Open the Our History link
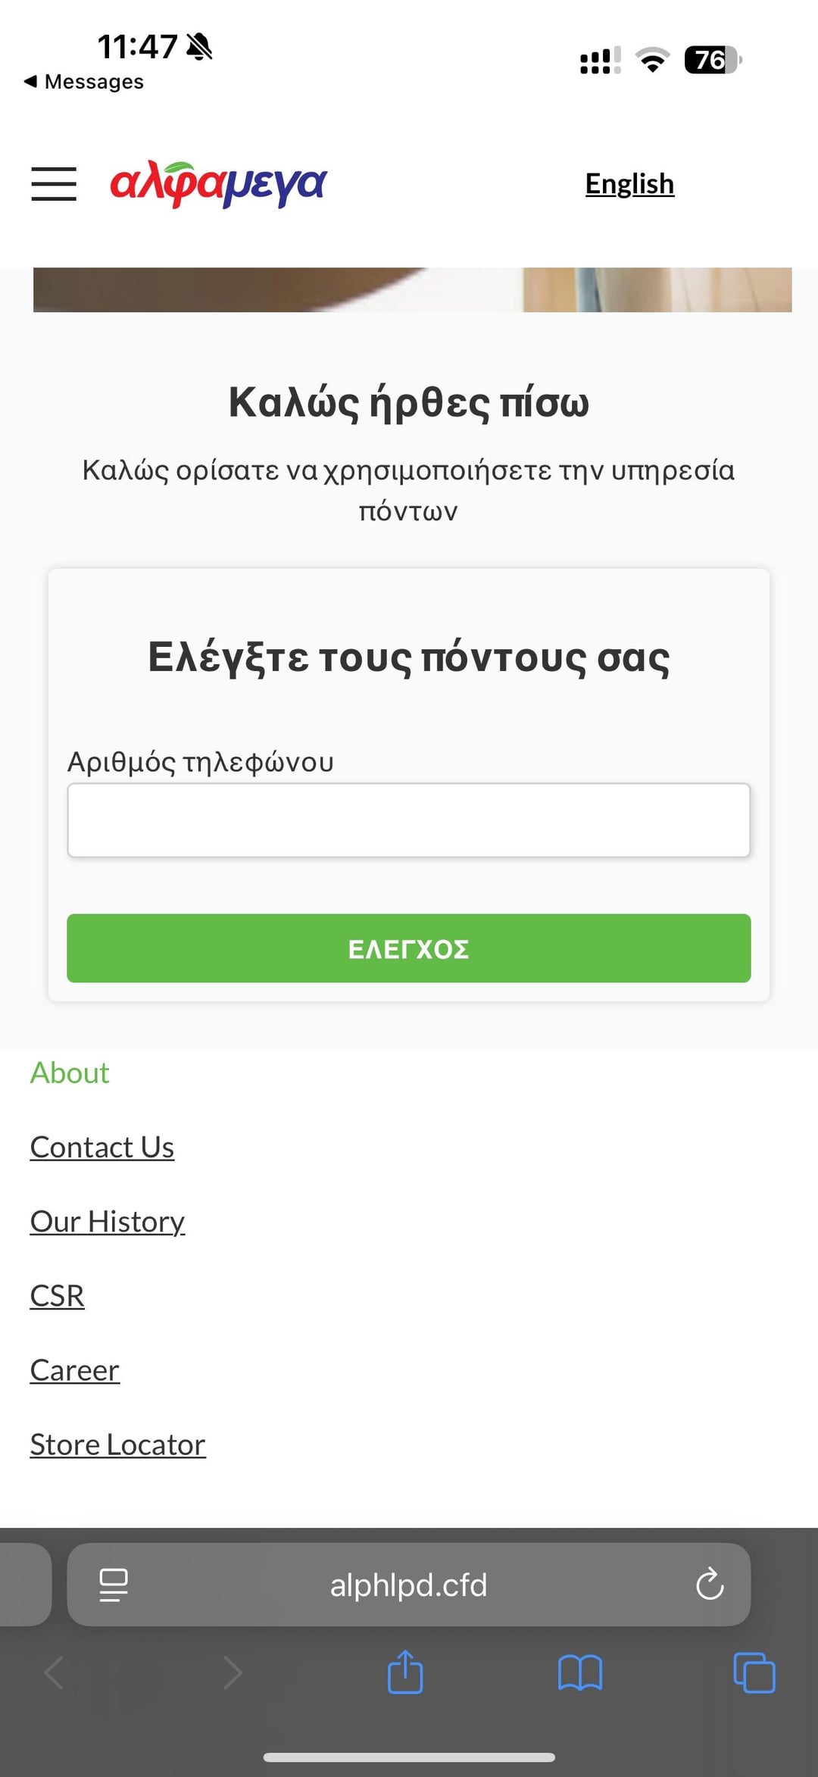Viewport: 818px width, 1777px height. pyautogui.click(x=108, y=1222)
